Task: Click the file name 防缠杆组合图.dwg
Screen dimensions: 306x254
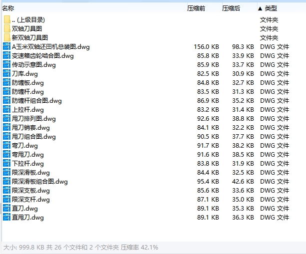Action: coord(36,101)
